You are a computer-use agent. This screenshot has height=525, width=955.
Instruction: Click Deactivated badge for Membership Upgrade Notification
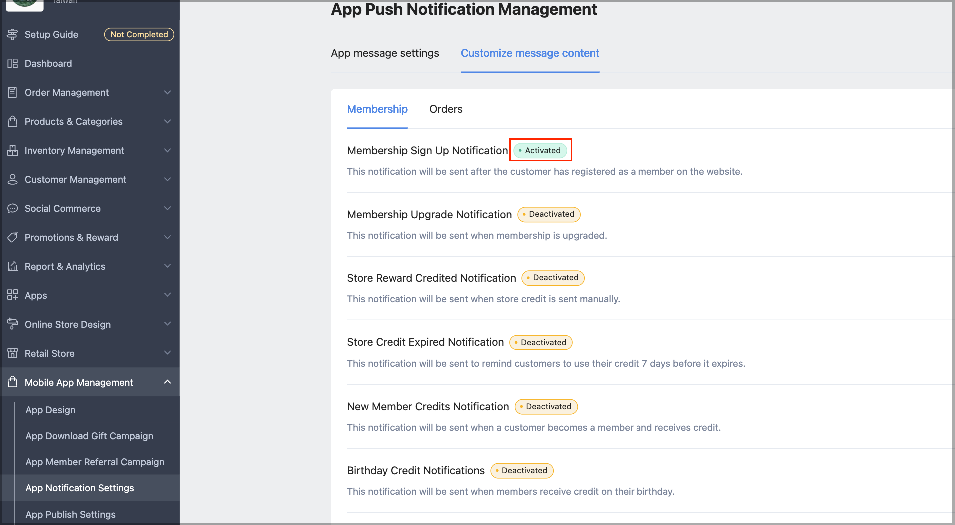coord(549,214)
